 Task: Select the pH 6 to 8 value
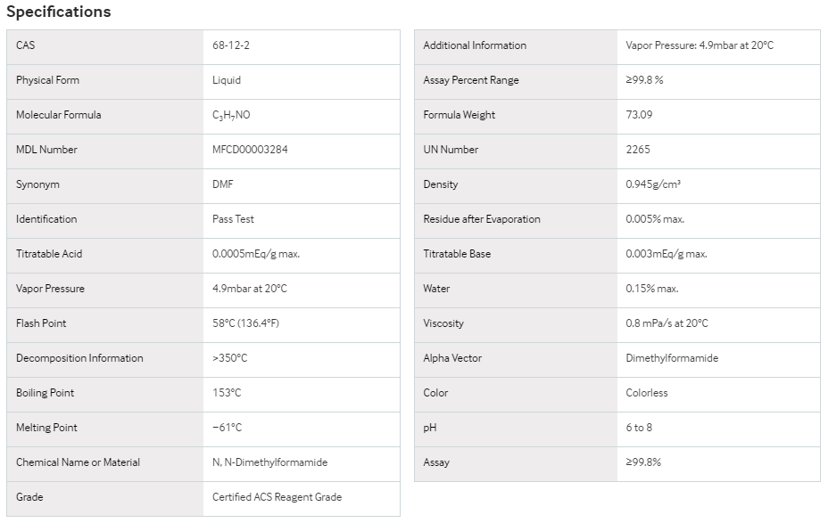639,428
